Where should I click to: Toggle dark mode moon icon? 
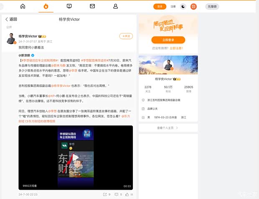click(183, 7)
